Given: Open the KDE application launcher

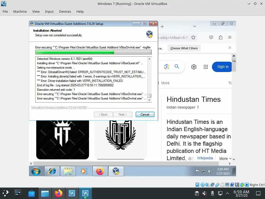Looking at the screenshot, I should (x=6, y=193).
